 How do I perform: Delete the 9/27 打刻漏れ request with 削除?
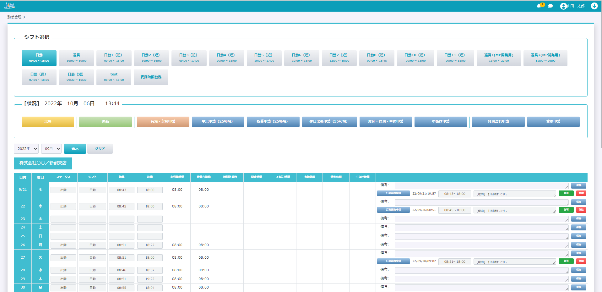click(x=581, y=261)
